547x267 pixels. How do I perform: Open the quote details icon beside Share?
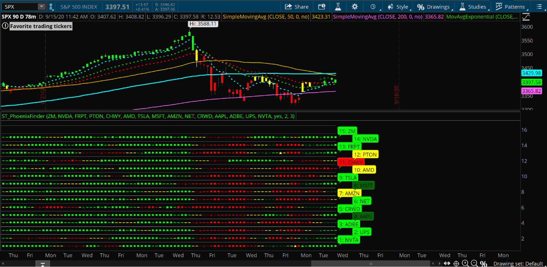click(322, 7)
